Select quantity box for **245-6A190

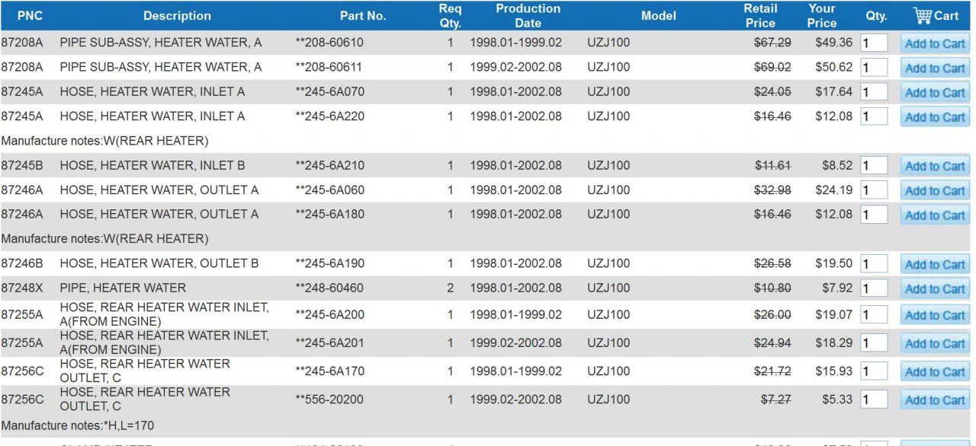point(874,264)
